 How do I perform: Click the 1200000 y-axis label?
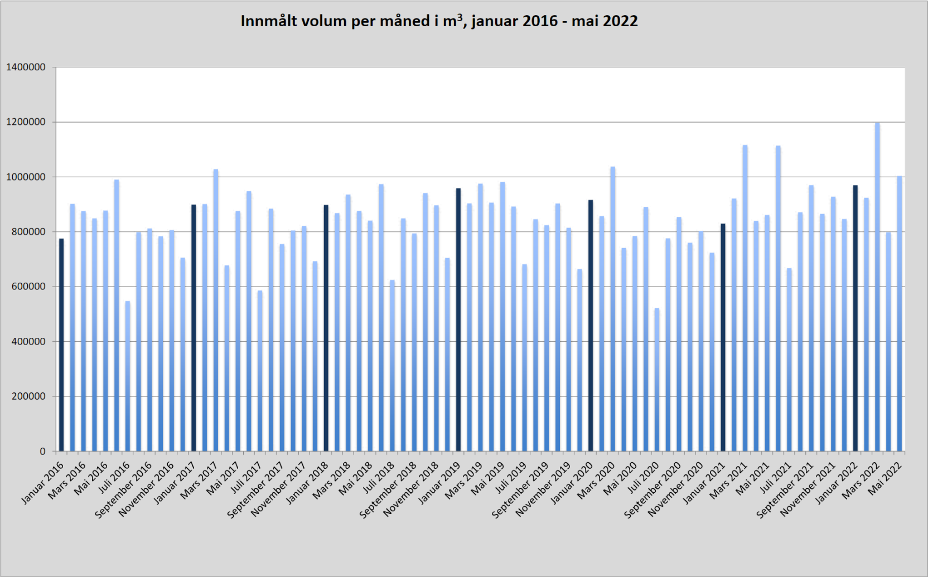coord(26,122)
